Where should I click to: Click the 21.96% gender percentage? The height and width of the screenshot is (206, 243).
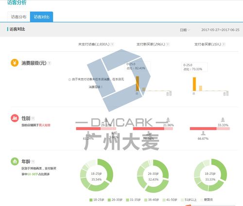[x=168, y=125]
